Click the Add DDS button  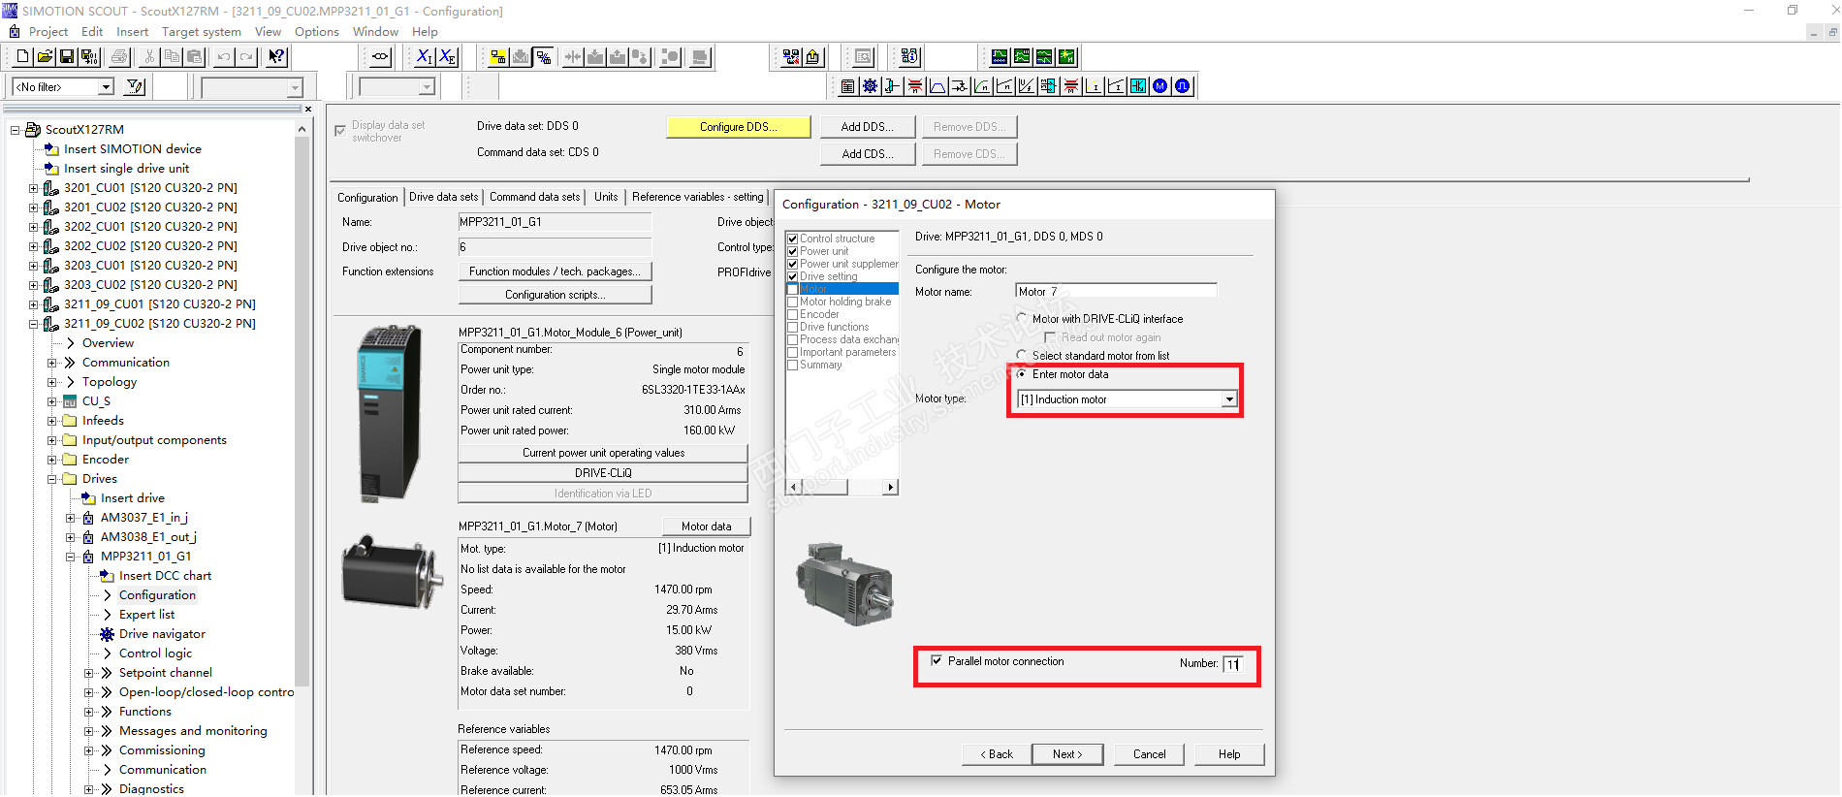(868, 127)
